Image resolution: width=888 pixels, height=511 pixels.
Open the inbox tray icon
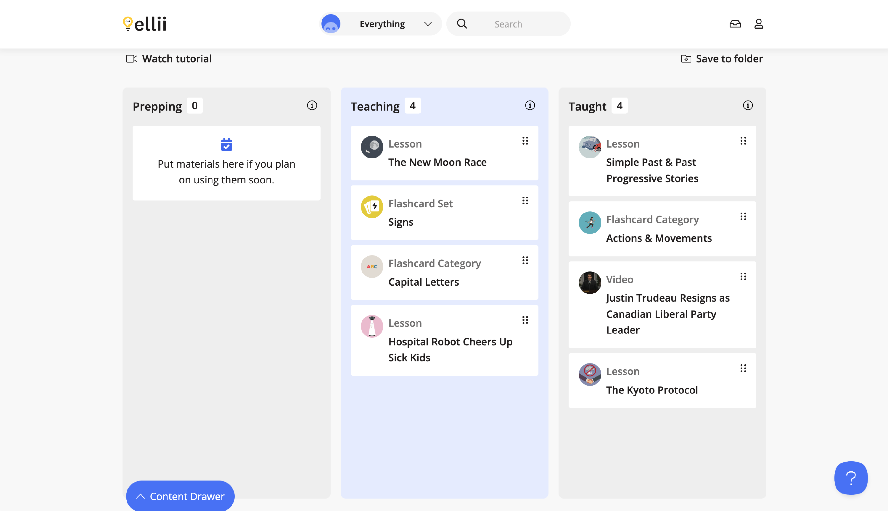(x=735, y=24)
